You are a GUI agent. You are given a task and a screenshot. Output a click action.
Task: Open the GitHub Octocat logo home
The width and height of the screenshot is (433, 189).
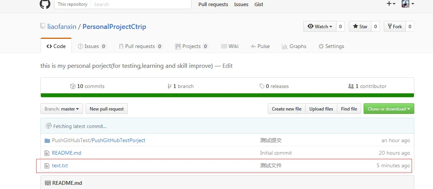point(45,4)
